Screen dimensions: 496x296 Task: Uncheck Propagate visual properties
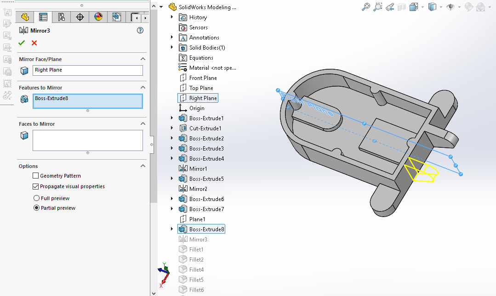point(36,186)
